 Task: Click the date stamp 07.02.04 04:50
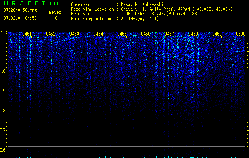pos(20,18)
